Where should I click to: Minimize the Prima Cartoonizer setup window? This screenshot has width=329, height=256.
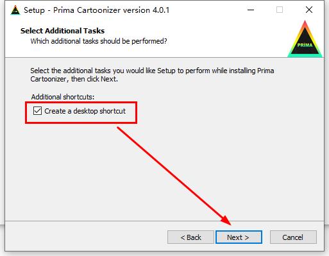point(251,10)
